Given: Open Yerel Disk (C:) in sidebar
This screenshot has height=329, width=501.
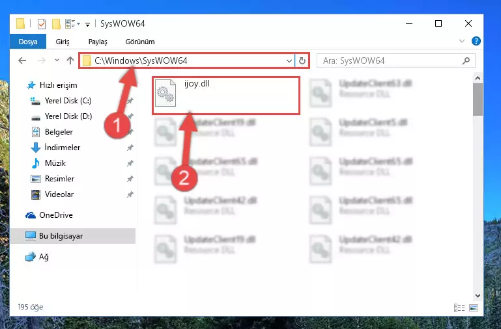Looking at the screenshot, I should click(68, 101).
